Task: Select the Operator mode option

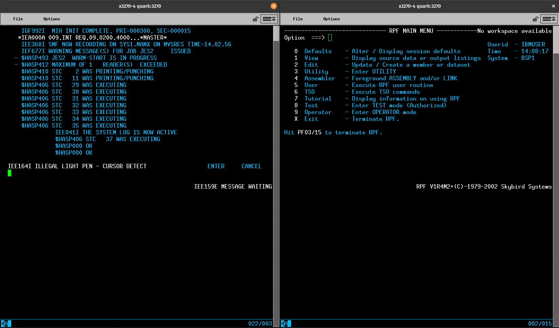Action: [x=318, y=112]
